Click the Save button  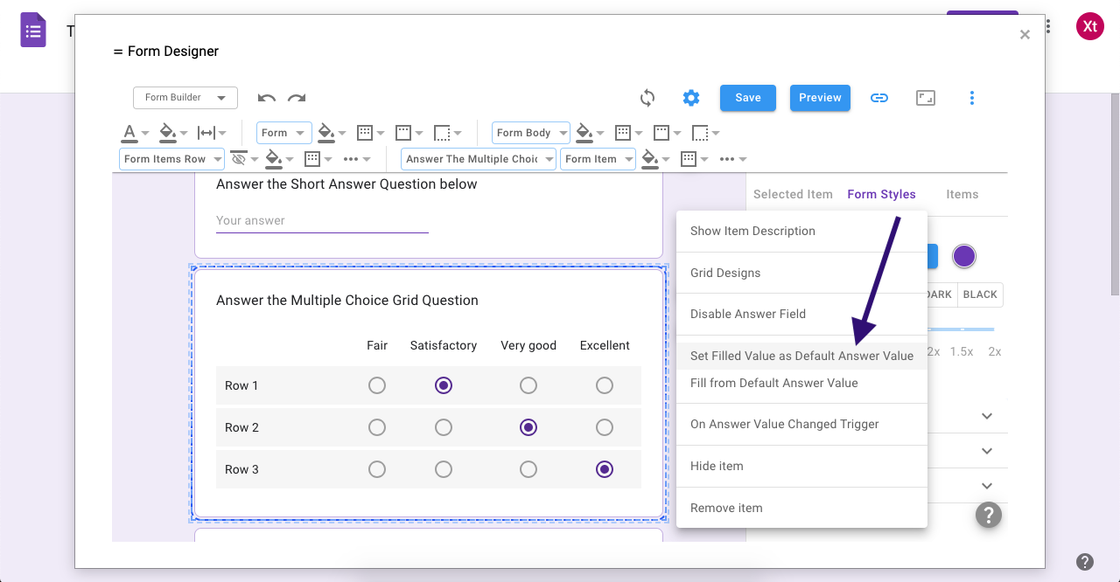click(748, 98)
